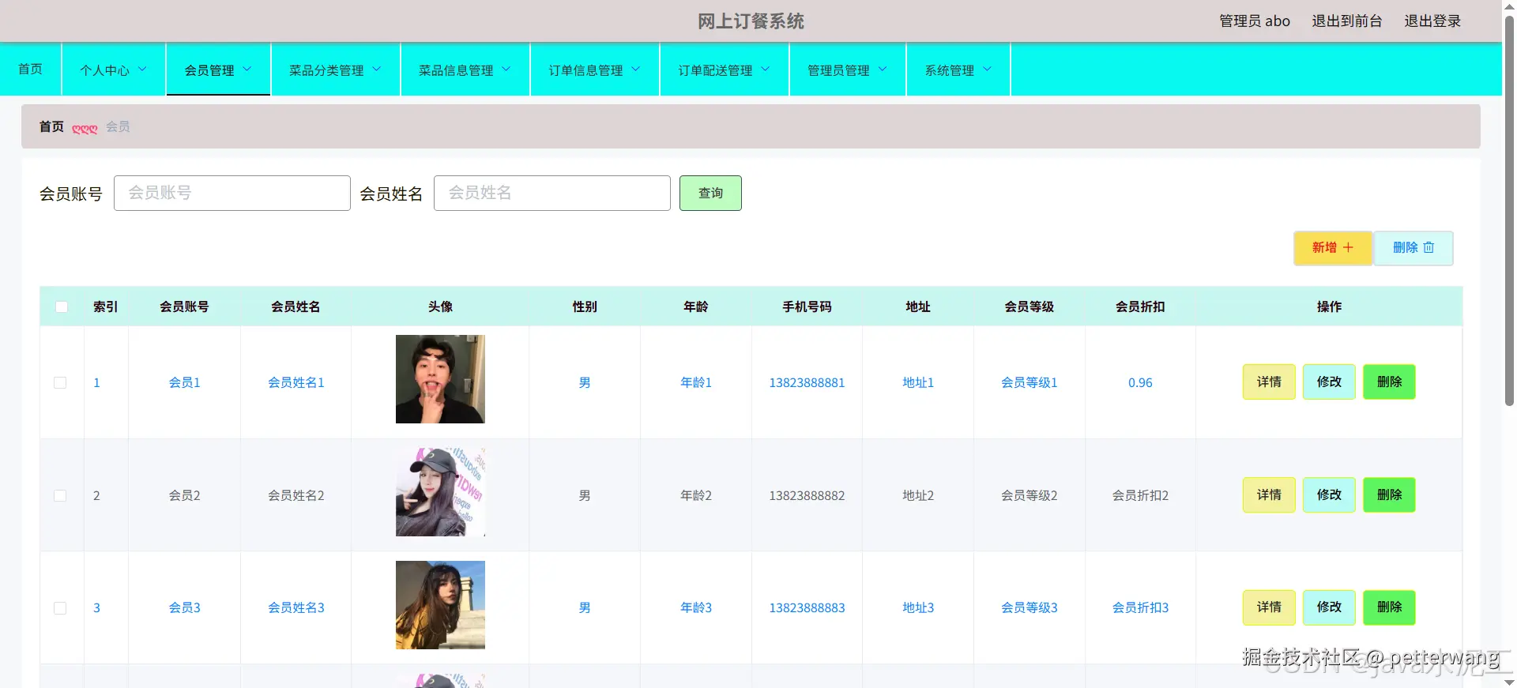Check the checkbox for row 会员1
Image resolution: width=1517 pixels, height=688 pixels.
point(60,382)
